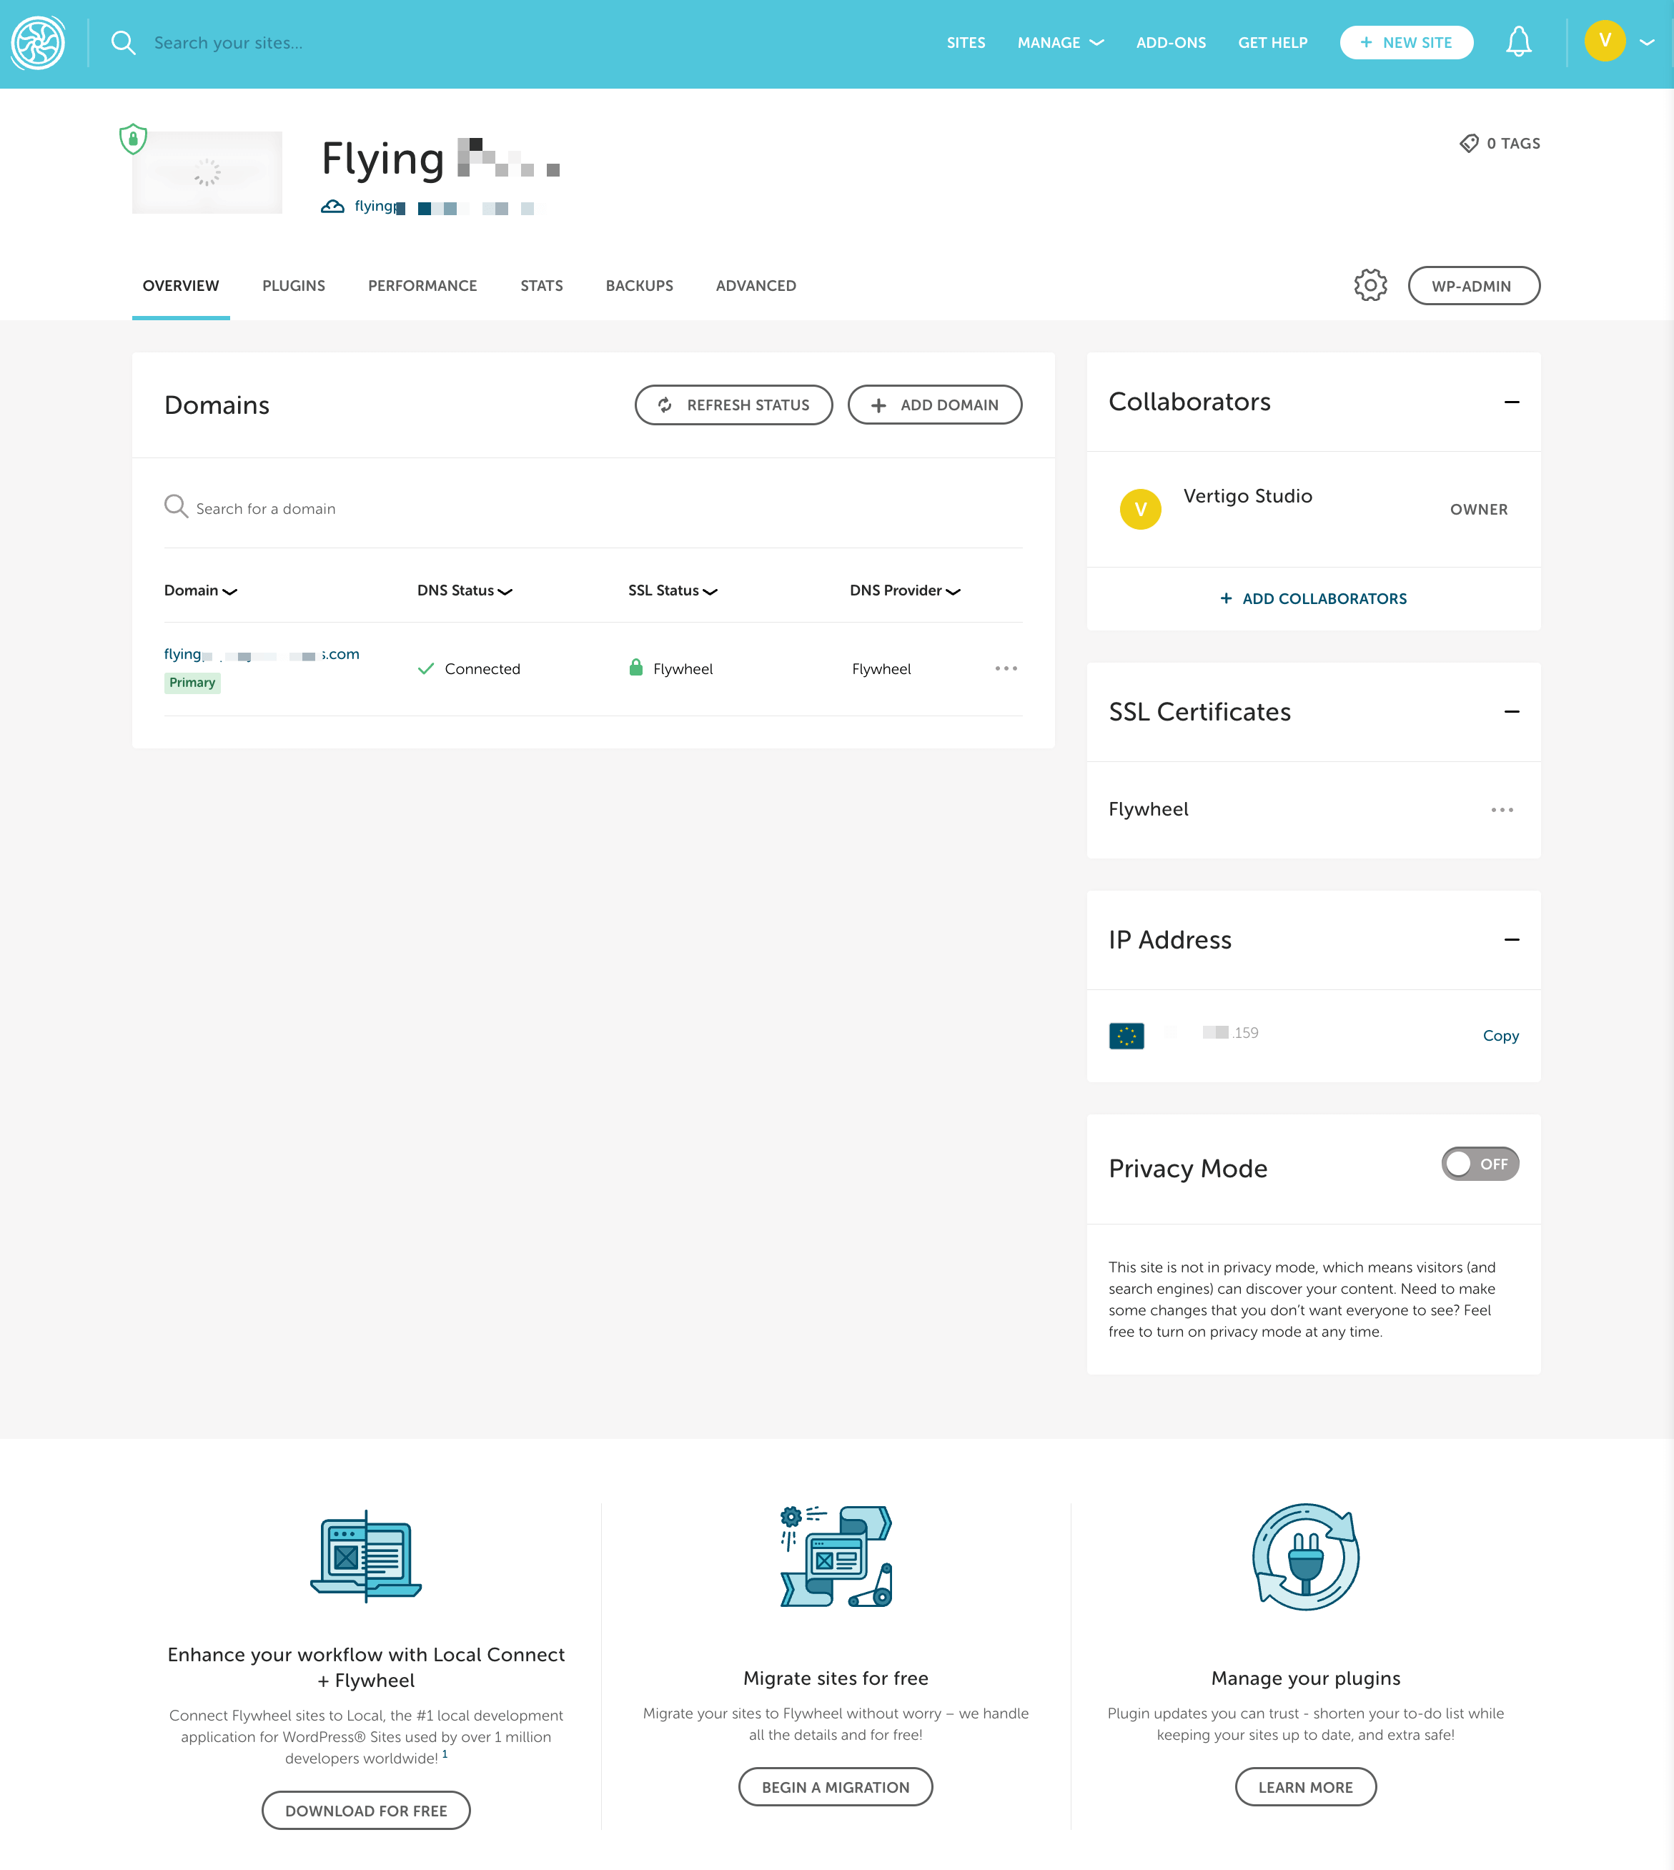This screenshot has width=1674, height=1870.
Task: Open the MANAGE dropdown menu
Action: coord(1061,42)
